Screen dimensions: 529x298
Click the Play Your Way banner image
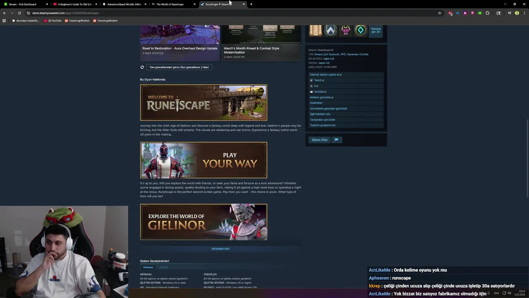pos(204,160)
